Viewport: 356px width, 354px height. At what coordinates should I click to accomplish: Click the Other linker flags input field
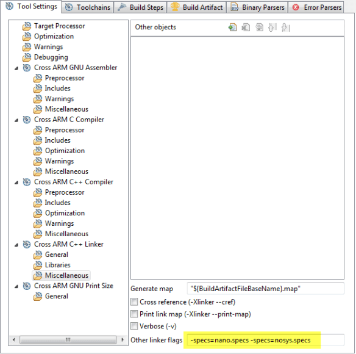pyautogui.click(x=265, y=341)
